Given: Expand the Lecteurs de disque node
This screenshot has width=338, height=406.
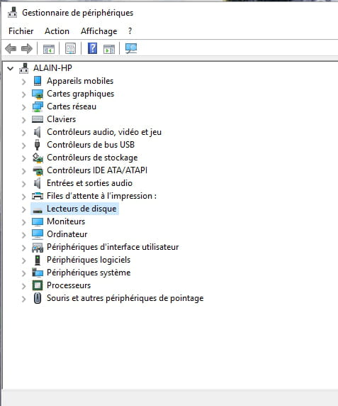Looking at the screenshot, I should click(23, 209).
